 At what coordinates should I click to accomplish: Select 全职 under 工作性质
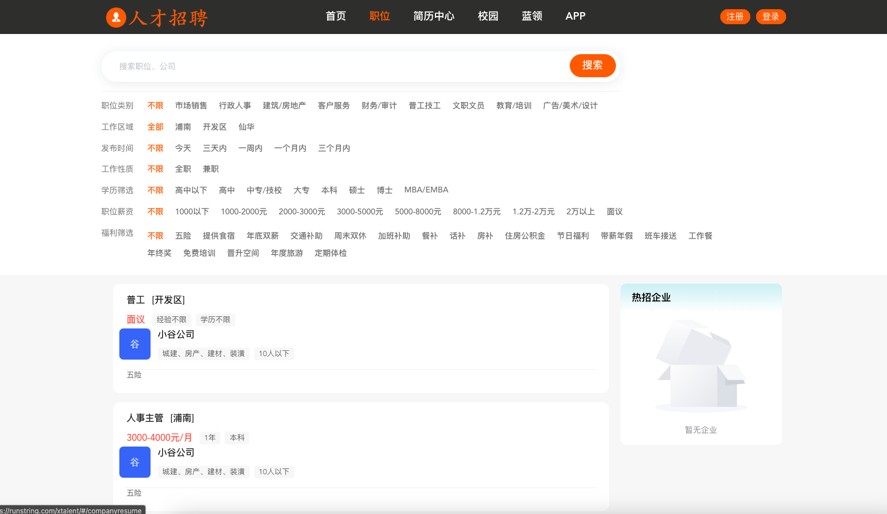click(183, 169)
